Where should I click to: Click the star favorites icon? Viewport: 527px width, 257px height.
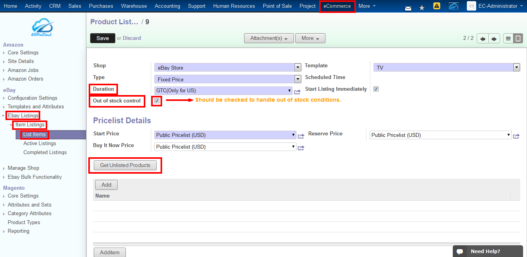[422, 7]
